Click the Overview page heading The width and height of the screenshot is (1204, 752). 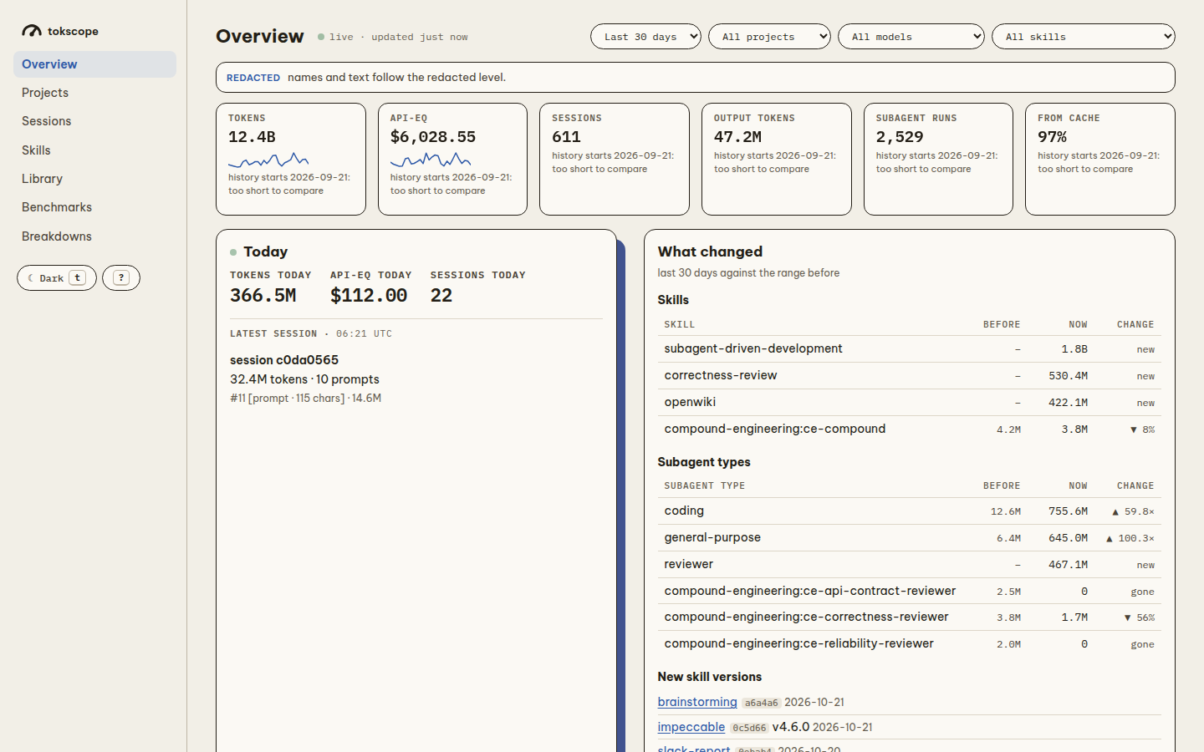(x=260, y=36)
